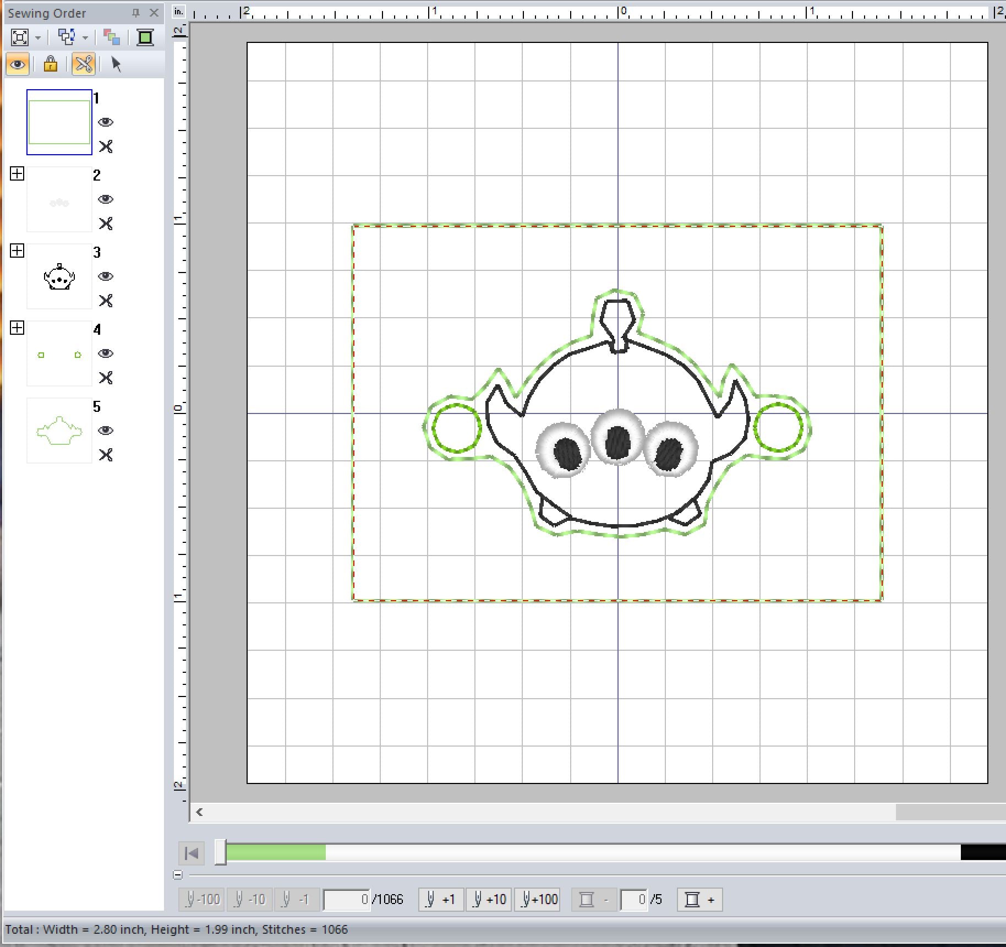This screenshot has width=1006, height=947.
Task: Click the green section of the stitch progress bar
Action: tap(276, 853)
